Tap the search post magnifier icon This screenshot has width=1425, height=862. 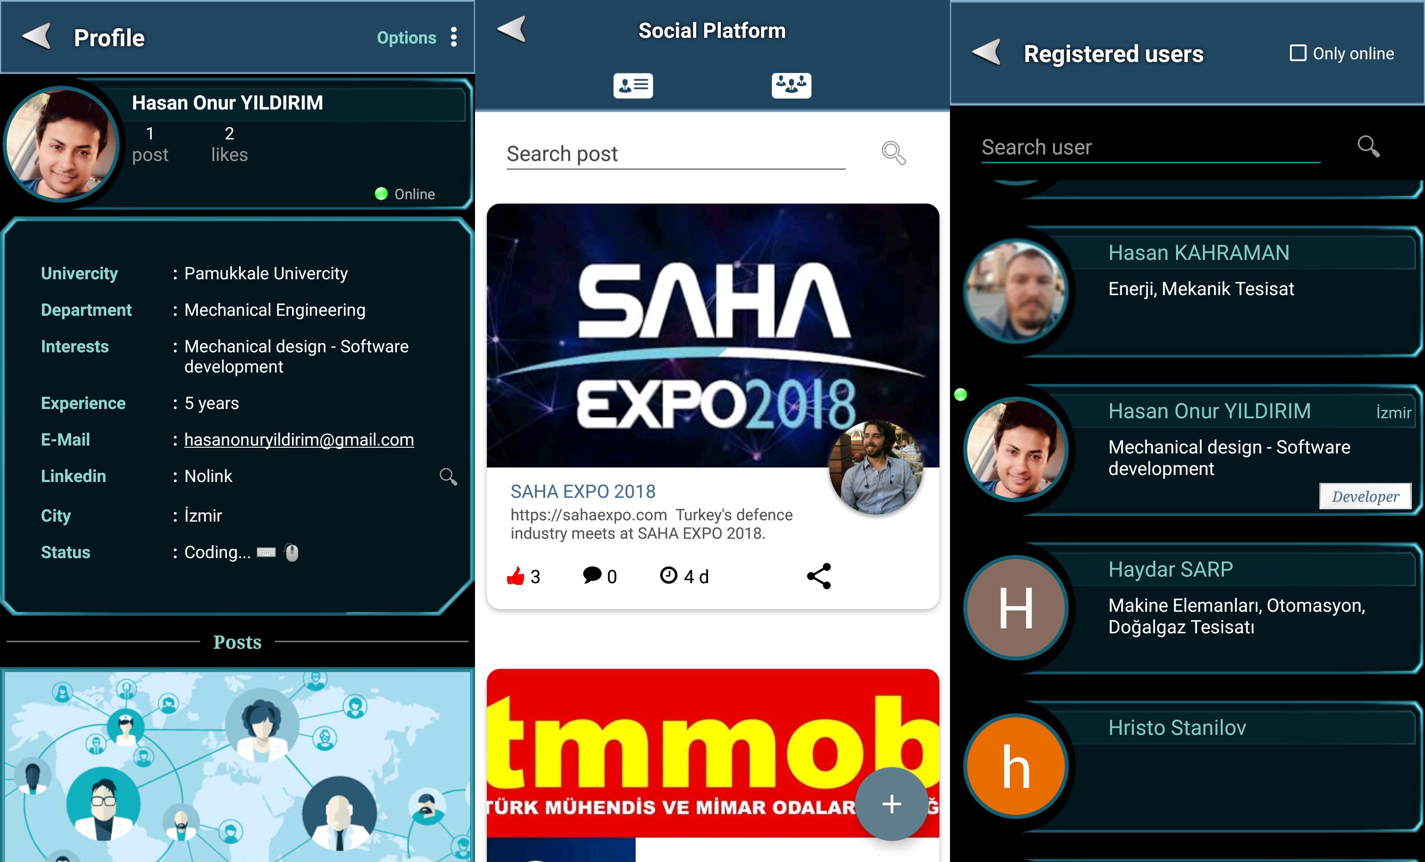(894, 153)
